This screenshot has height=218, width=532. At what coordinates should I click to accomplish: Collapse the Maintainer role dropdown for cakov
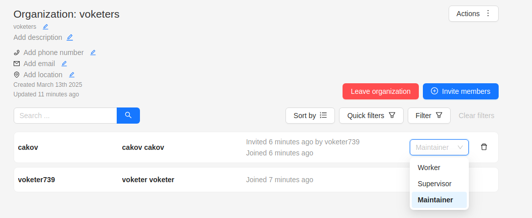click(439, 147)
